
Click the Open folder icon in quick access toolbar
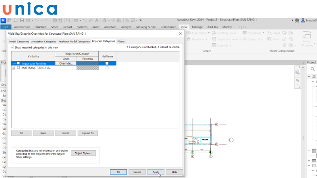click(16, 20)
